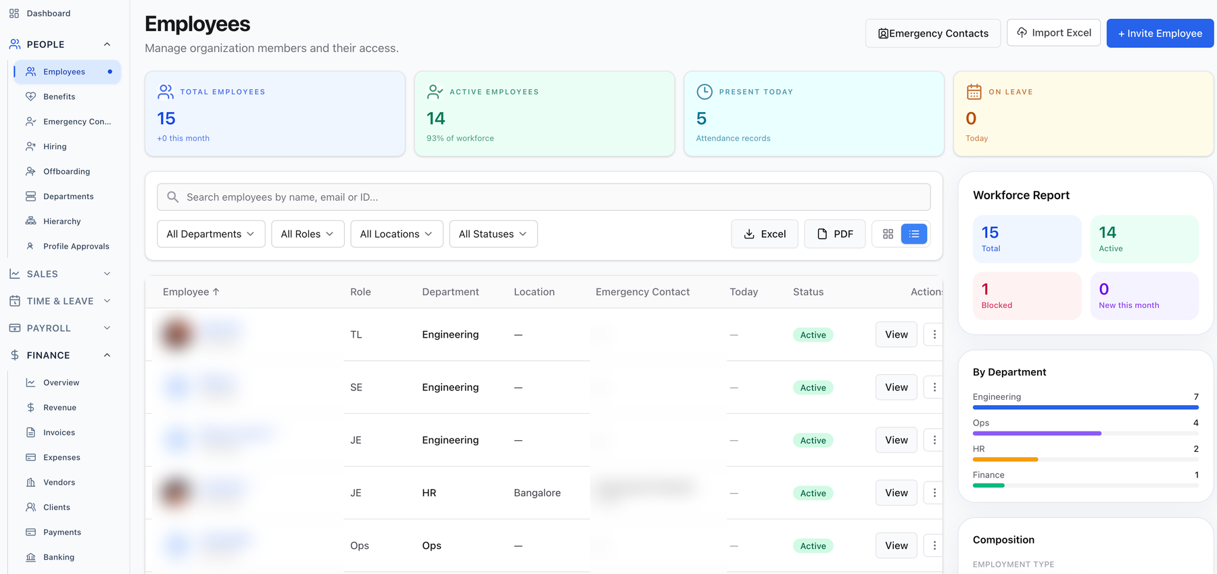This screenshot has width=1217, height=574.
Task: Click the Offboarding icon in sidebar
Action: coord(30,172)
